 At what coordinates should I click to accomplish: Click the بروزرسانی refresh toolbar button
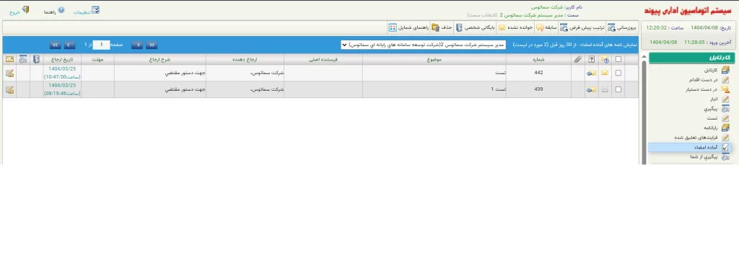click(x=621, y=28)
